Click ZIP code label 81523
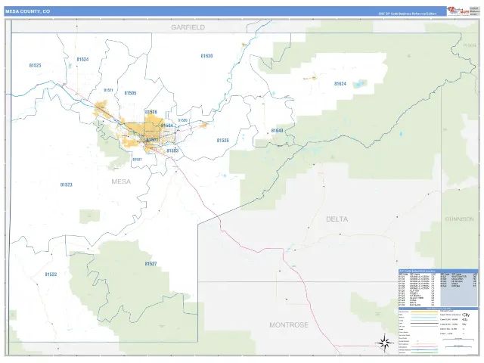Viewport: 484px width, 363px height. (x=67, y=185)
